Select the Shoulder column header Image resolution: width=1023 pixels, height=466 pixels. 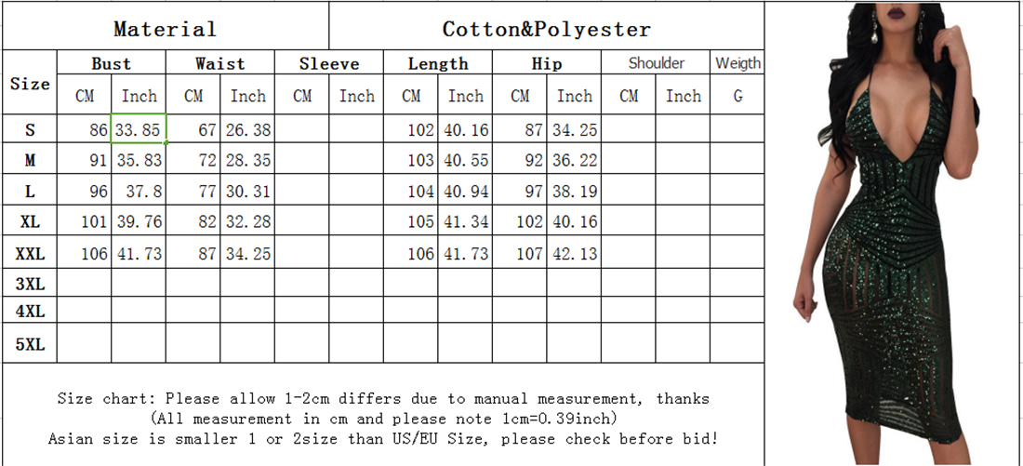click(656, 63)
